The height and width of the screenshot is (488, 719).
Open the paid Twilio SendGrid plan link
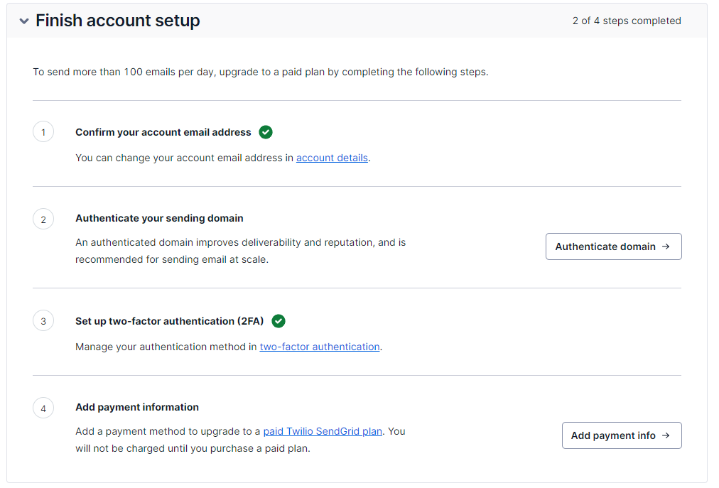[323, 431]
